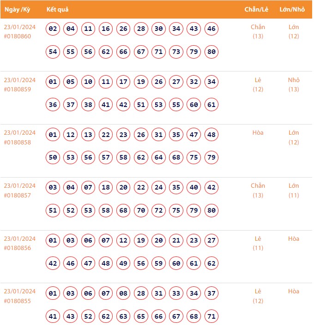Select ball 70 in draw #0180857

pos(141,210)
